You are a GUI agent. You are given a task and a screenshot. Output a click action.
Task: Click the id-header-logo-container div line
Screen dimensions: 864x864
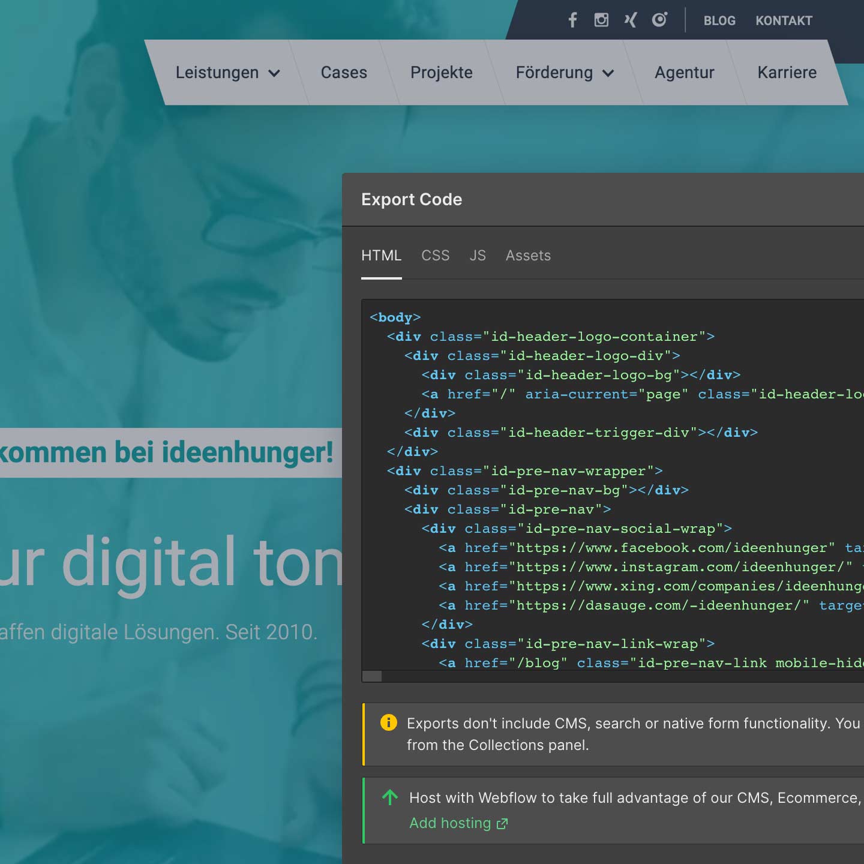coord(551,337)
